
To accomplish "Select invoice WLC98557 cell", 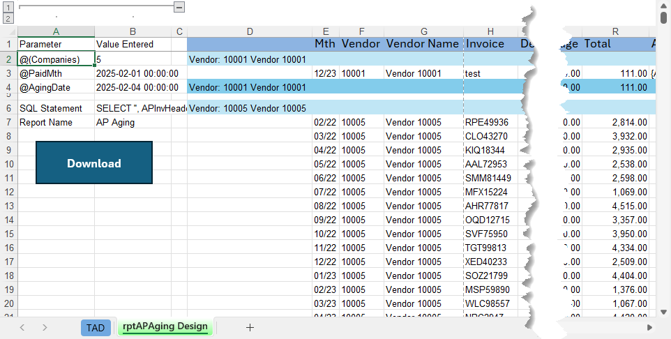I will (490, 303).
